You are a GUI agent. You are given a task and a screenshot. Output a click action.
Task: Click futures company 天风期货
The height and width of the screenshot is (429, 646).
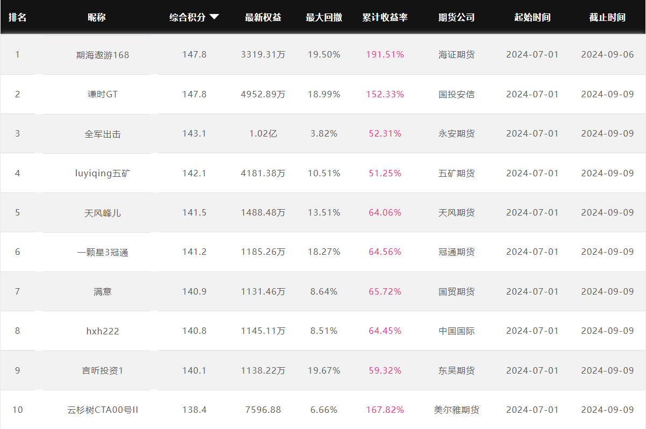coord(457,213)
